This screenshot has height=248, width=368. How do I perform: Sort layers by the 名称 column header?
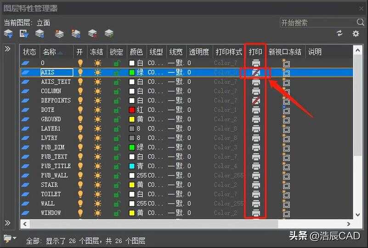52,52
